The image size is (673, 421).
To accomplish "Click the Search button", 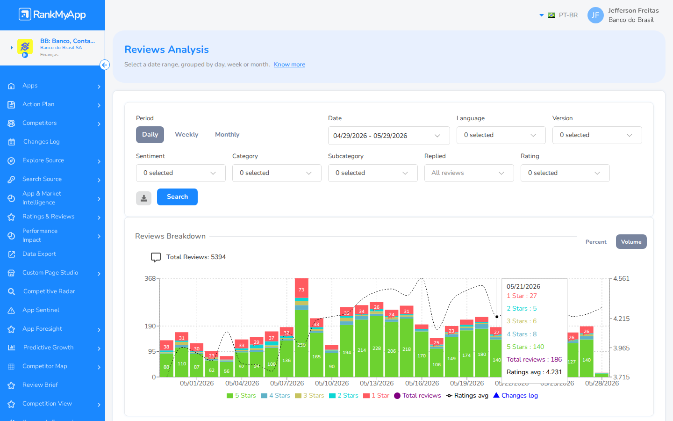I will (177, 197).
